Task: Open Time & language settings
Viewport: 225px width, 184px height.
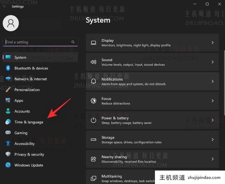Action: [29, 122]
